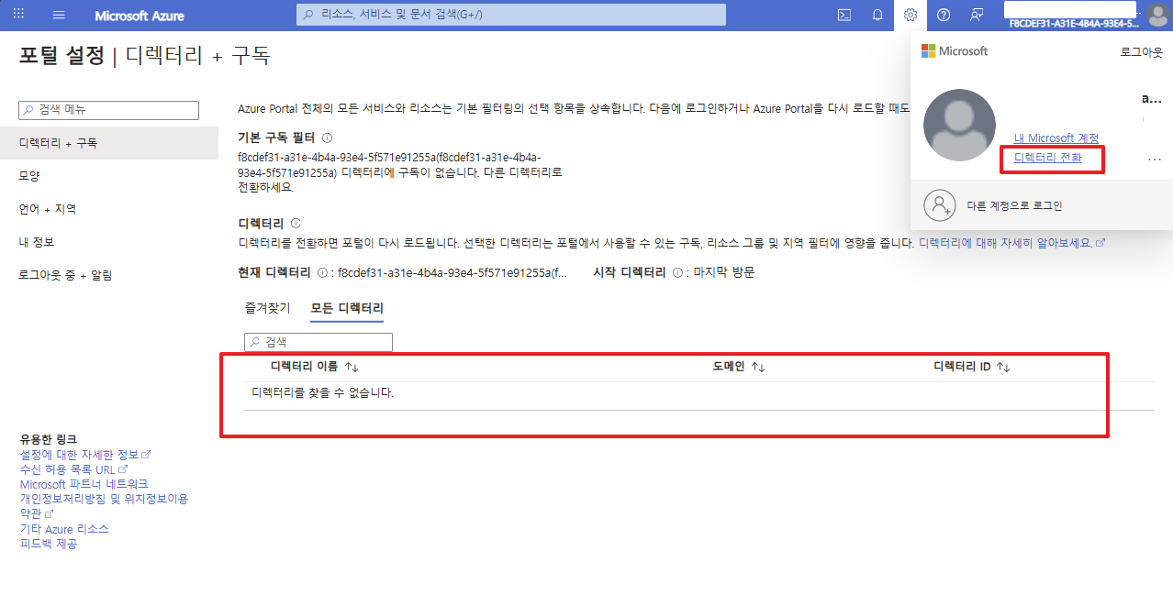Screen dimensions: 1173x595
Task: Click the 마지막 방문 value text
Action: (724, 273)
